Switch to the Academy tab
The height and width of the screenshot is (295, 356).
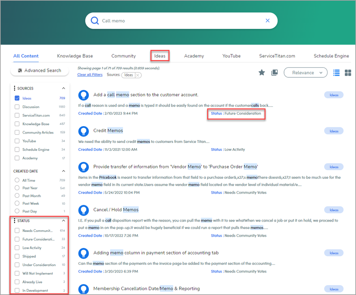pos(194,56)
